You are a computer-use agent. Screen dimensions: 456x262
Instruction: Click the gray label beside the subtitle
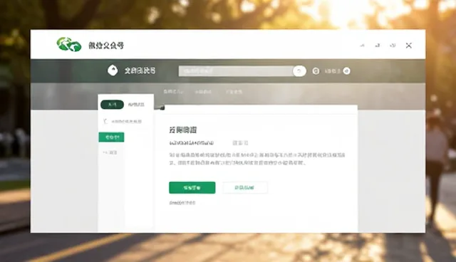[240, 143]
